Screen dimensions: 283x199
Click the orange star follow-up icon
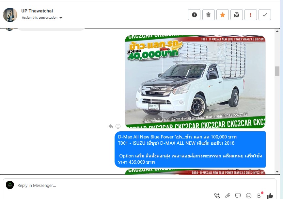[x=223, y=15]
